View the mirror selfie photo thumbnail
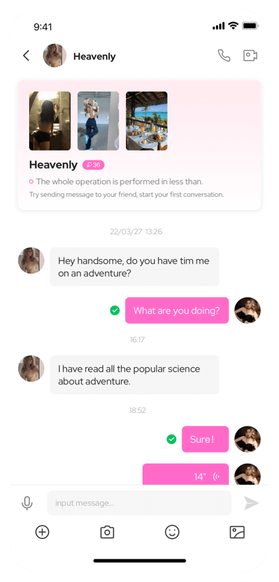Screen dimensions: 279x582 50,121
